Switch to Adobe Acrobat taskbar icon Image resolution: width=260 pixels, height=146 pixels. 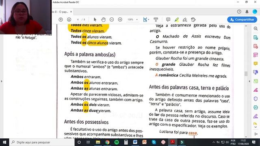172,142
